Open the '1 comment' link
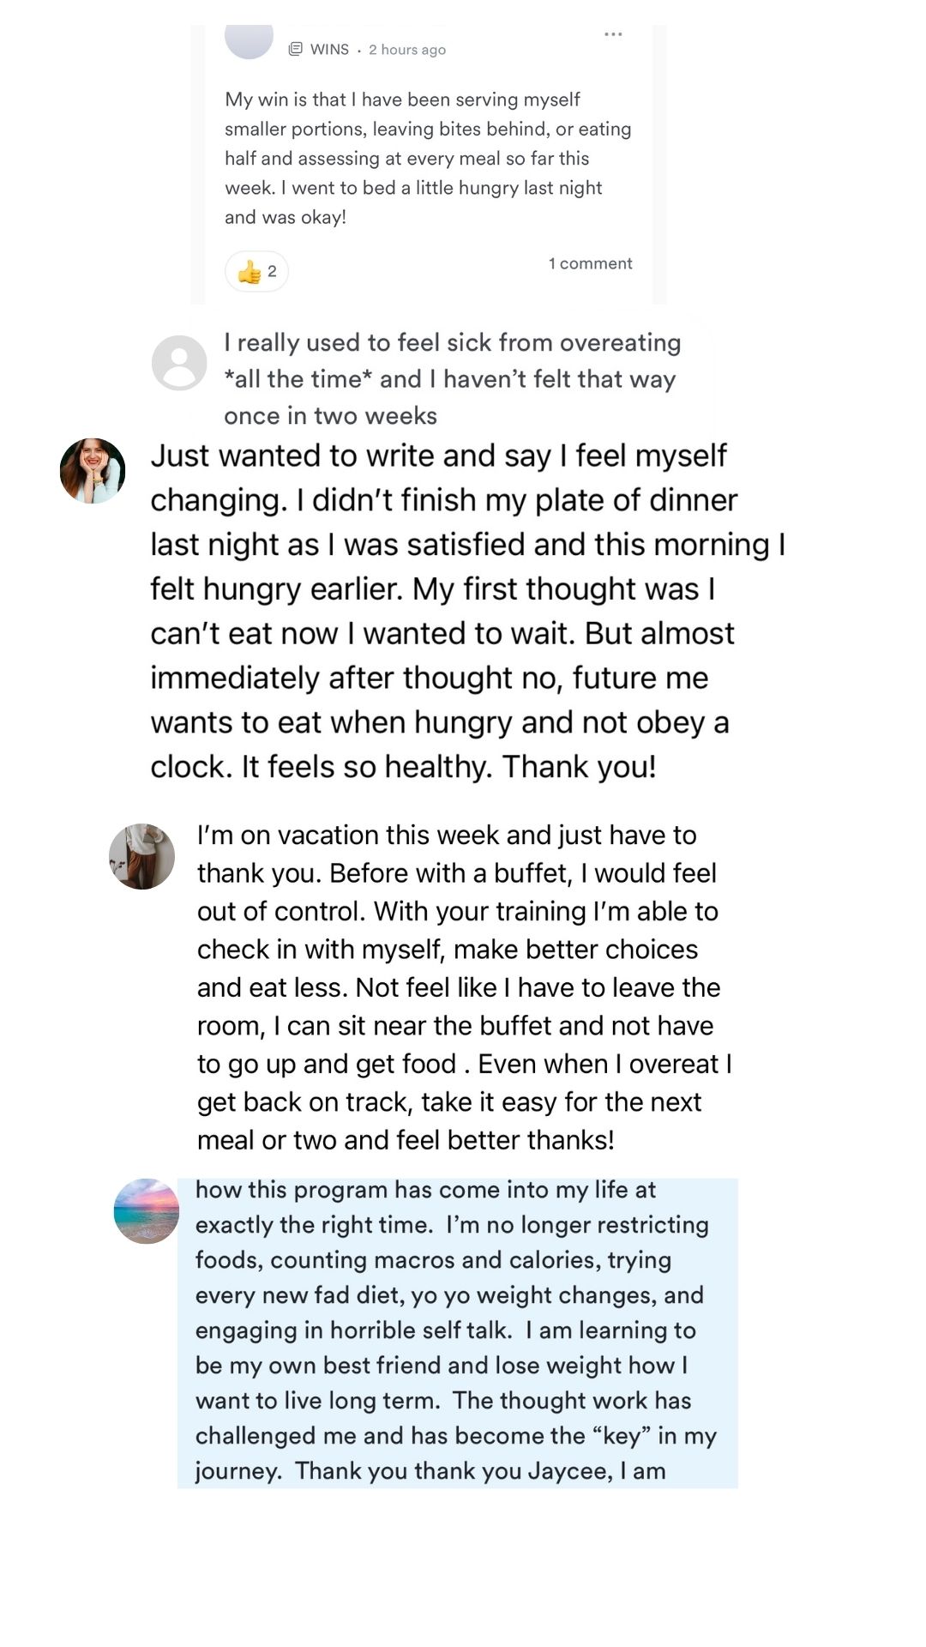Viewport: 926px width, 1647px height. click(590, 263)
